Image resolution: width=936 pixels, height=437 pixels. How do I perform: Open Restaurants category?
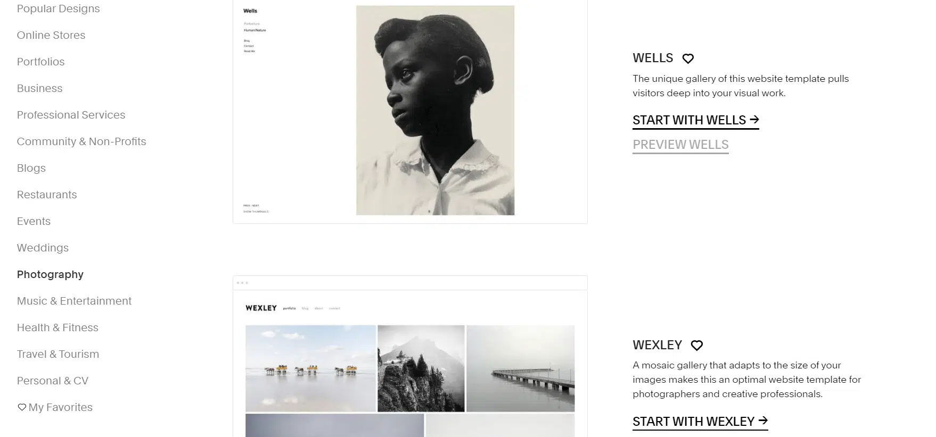click(x=47, y=195)
